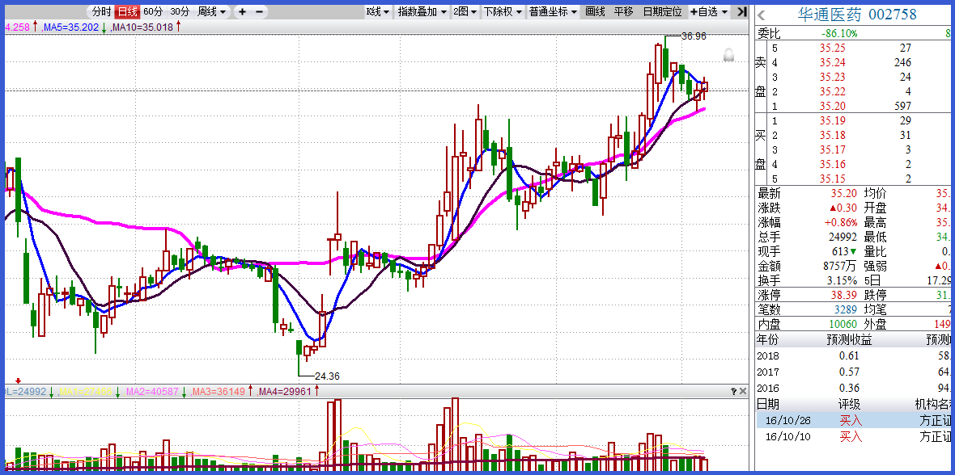Click the 总手 24992 value
The height and width of the screenshot is (475, 955).
click(842, 237)
